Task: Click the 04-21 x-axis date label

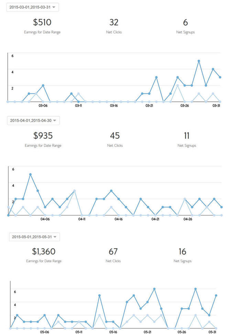Action: (156, 219)
